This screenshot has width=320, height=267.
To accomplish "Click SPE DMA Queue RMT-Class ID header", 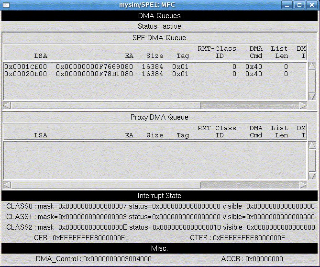I will (217, 52).
